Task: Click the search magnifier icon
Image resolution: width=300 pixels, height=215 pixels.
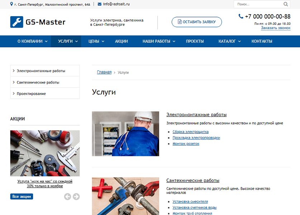Action: (x=286, y=4)
